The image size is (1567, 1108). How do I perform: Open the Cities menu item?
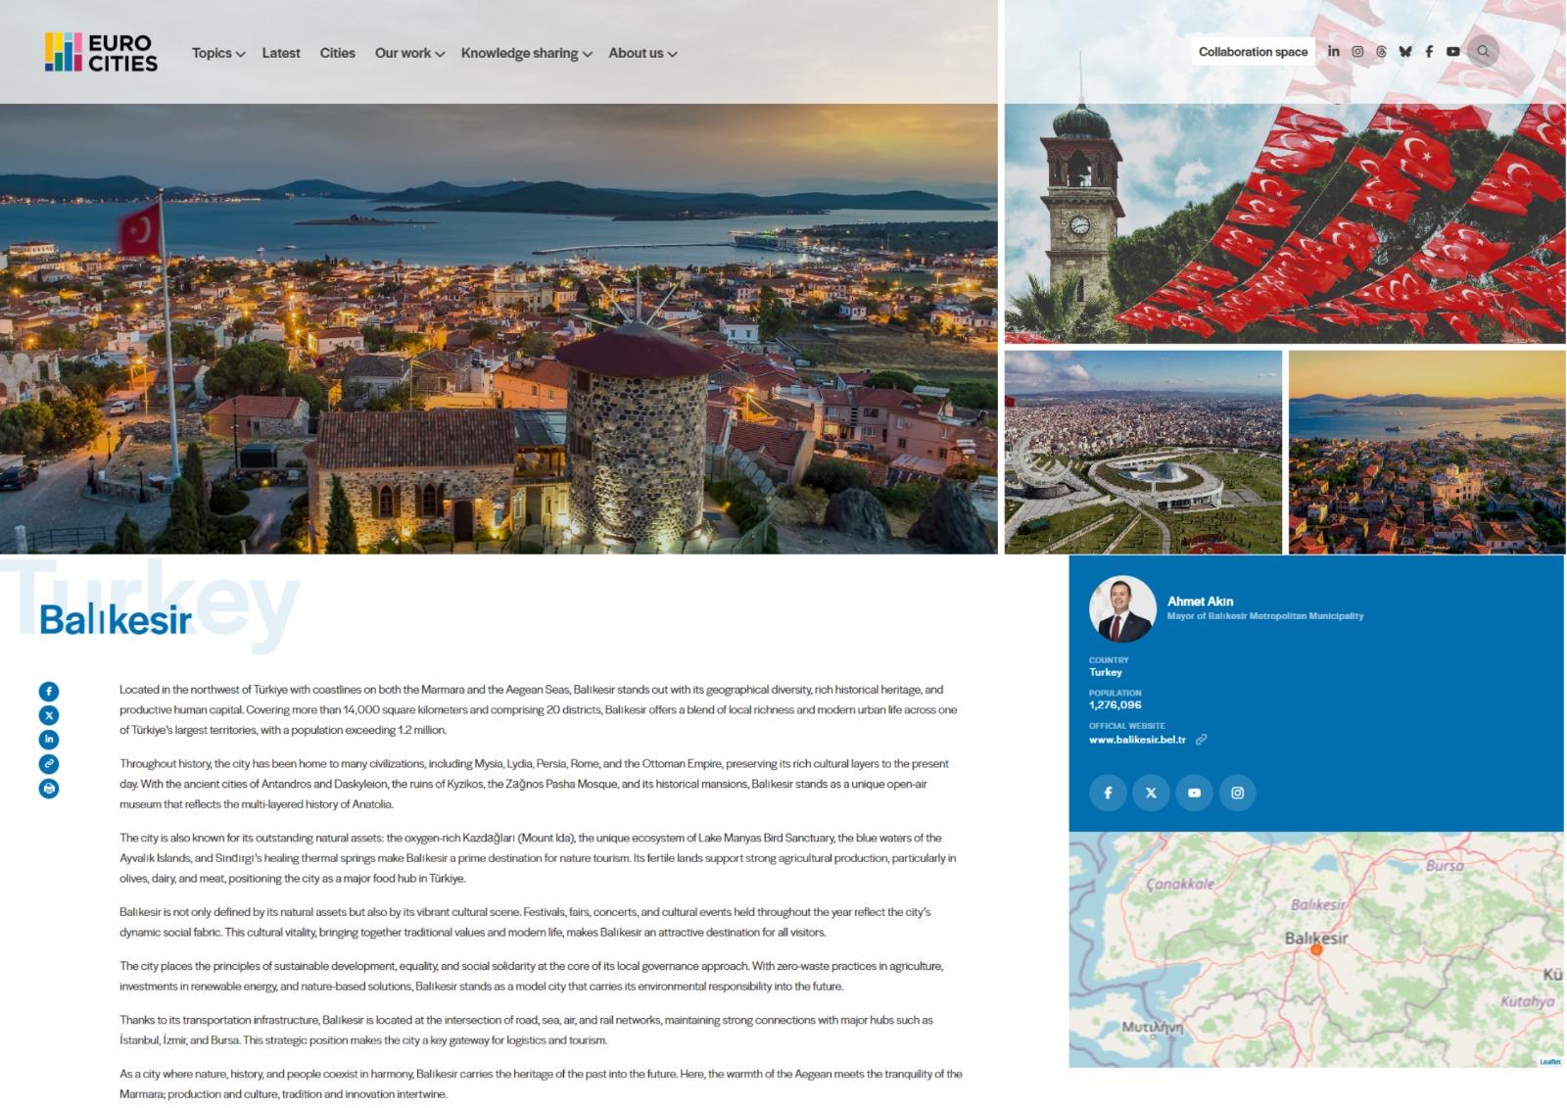coord(337,54)
